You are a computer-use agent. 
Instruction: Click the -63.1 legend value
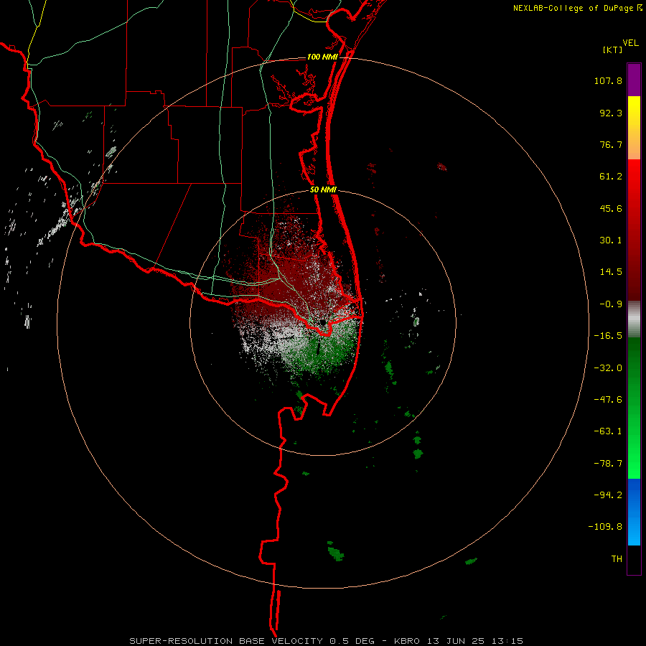[608, 431]
